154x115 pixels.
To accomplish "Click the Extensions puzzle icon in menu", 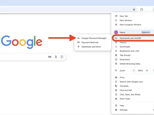I will pos(116,60).
